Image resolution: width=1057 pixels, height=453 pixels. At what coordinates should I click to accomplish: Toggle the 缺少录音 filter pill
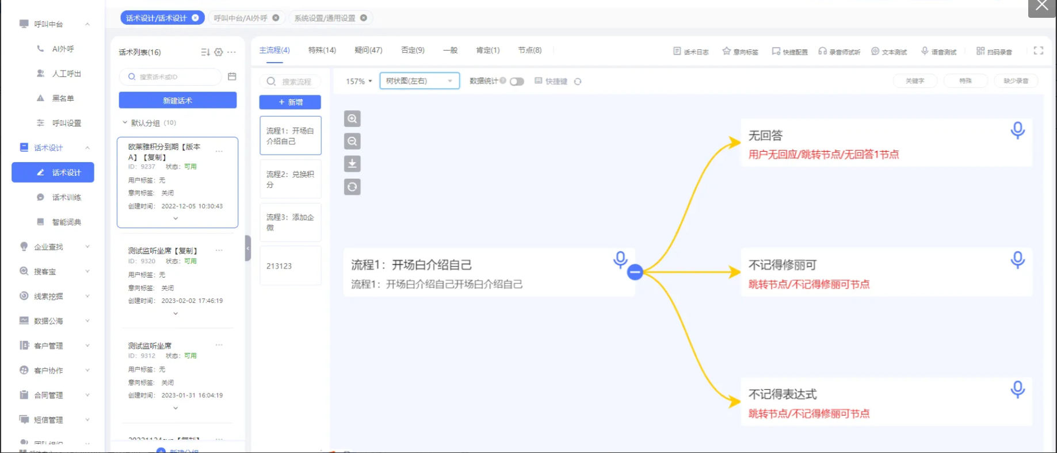(1016, 81)
